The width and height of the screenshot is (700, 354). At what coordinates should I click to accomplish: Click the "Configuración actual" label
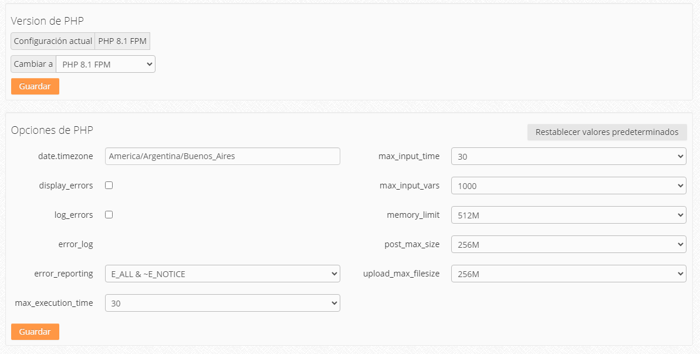(53, 41)
